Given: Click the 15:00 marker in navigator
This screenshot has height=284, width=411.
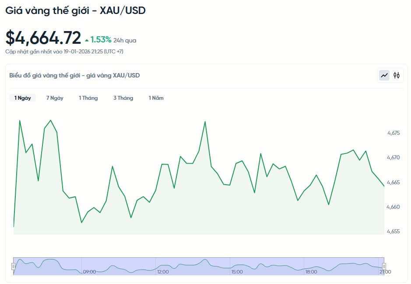Looking at the screenshot, I should (237, 272).
